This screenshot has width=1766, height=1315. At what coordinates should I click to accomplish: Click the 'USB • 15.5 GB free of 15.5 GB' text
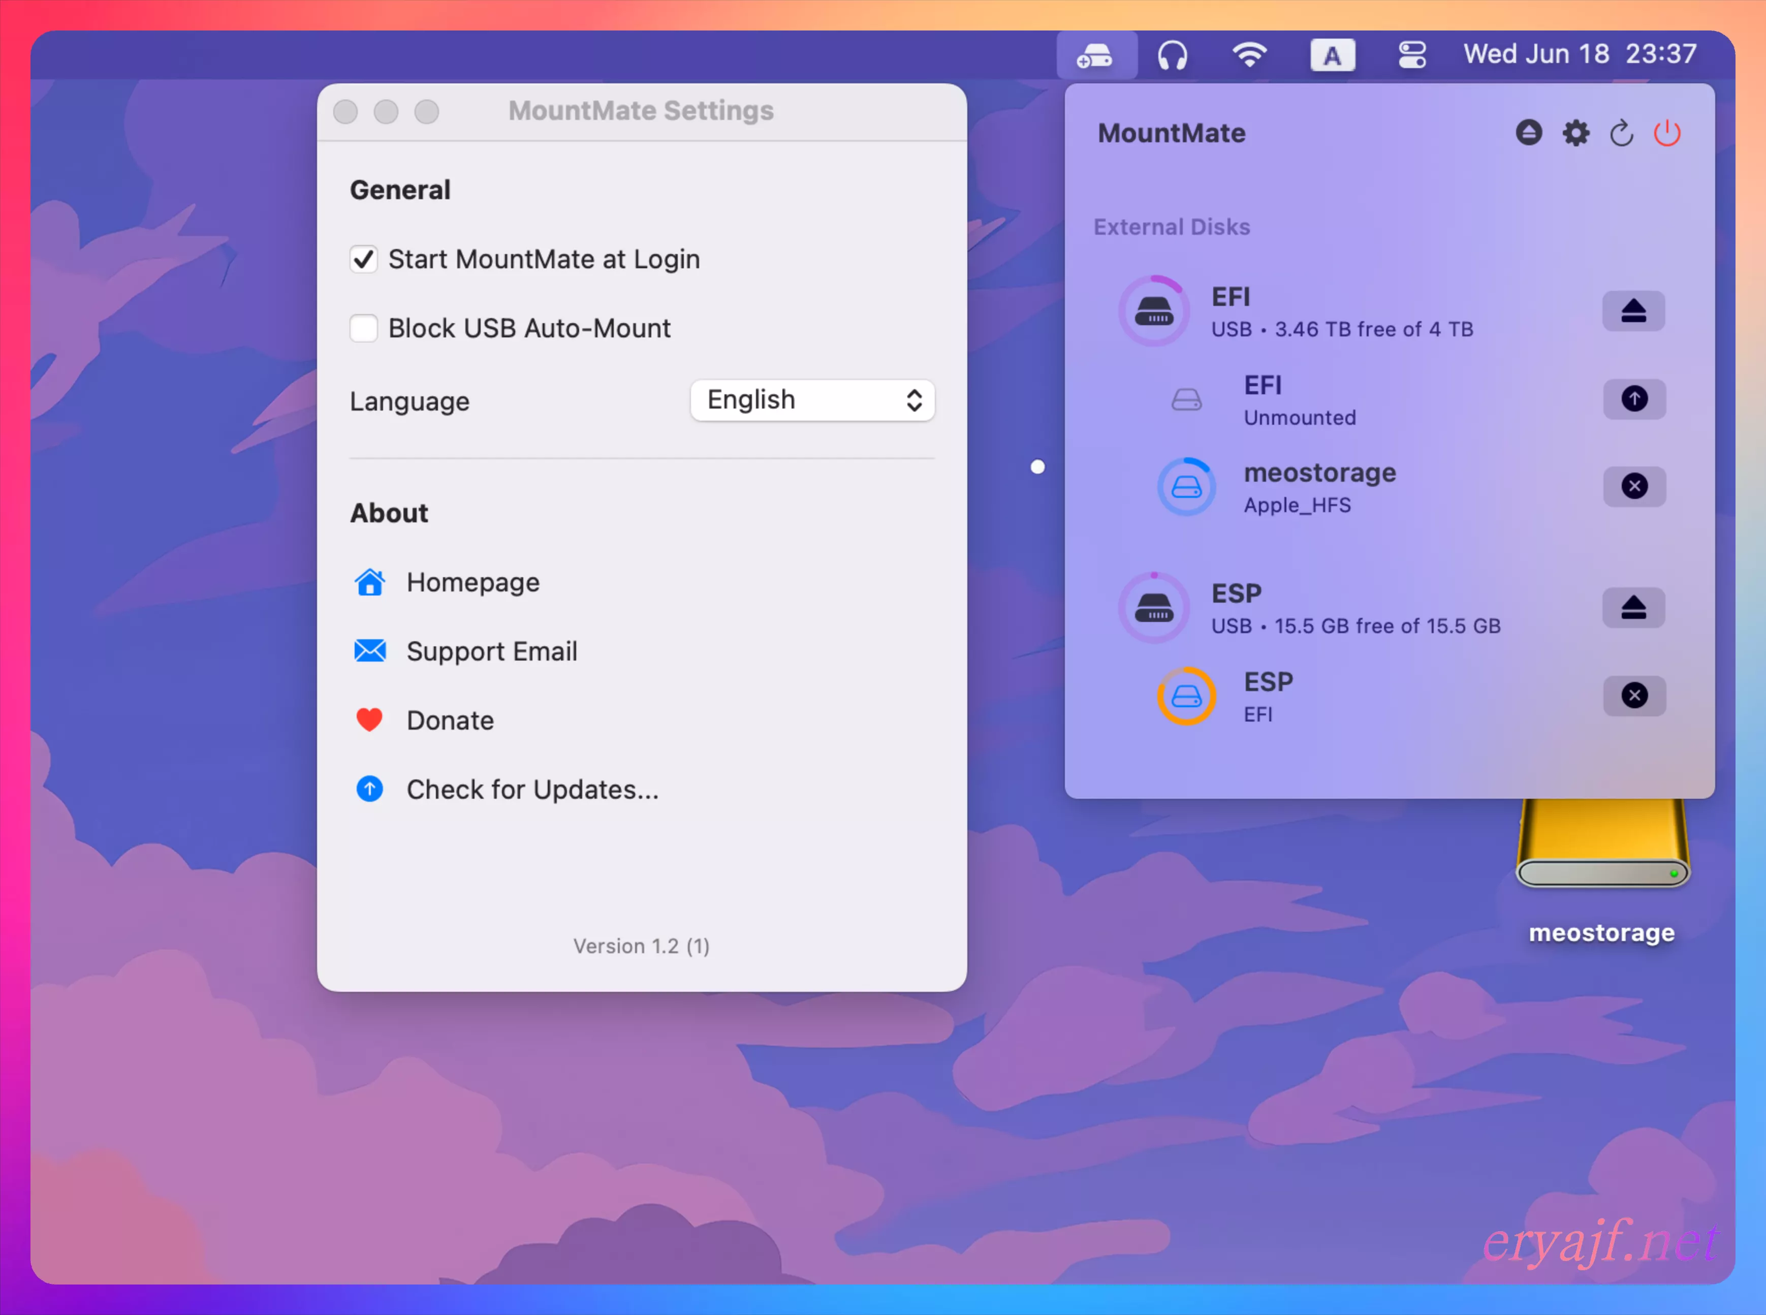point(1355,625)
